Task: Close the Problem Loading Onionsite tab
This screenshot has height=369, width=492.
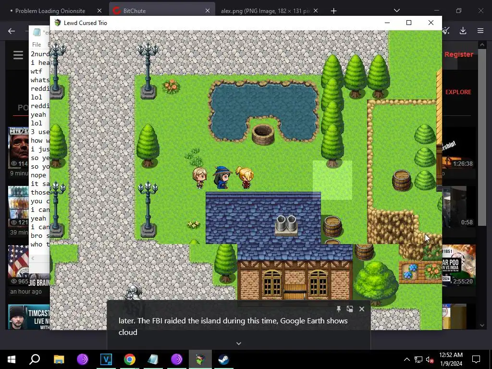Action: (99, 11)
